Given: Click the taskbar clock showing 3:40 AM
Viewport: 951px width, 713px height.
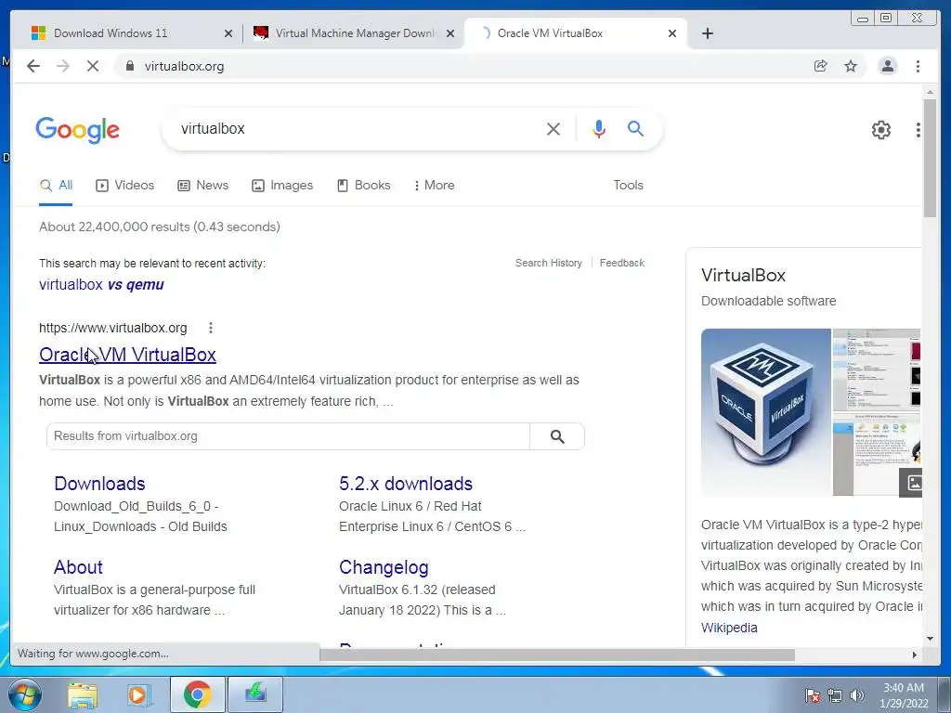Looking at the screenshot, I should tap(904, 695).
